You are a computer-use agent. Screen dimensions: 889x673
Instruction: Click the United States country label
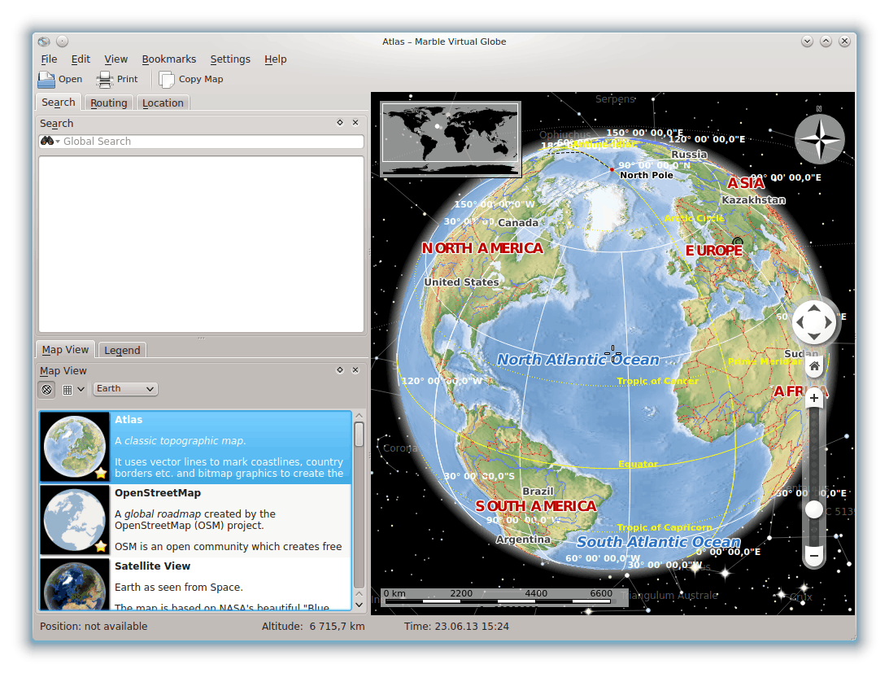point(461,282)
